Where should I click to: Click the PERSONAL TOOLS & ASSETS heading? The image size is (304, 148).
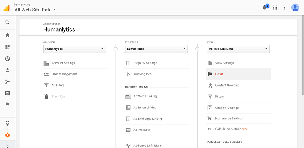click(224, 142)
